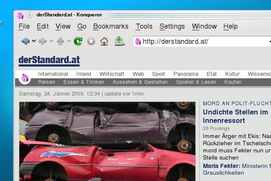Image resolution: width=271 pixels, height=181 pixels.
Task: Open the Tools menu
Action: [144, 27]
